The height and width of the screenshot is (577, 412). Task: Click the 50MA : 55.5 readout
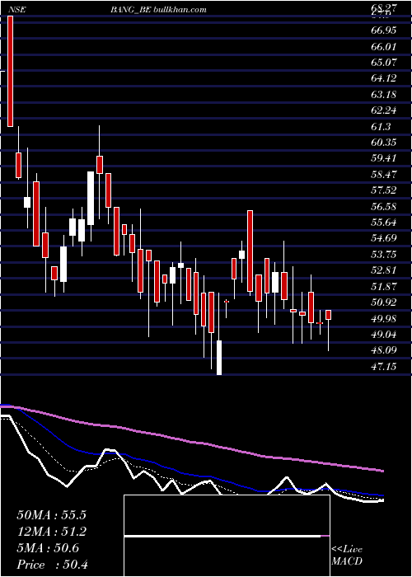(x=51, y=515)
